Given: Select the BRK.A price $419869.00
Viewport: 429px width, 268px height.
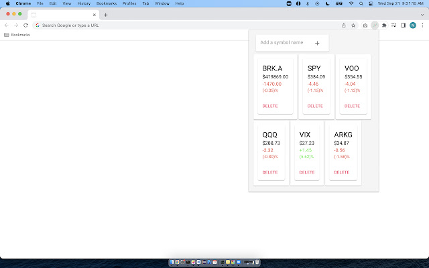Looking at the screenshot, I should 275,77.
